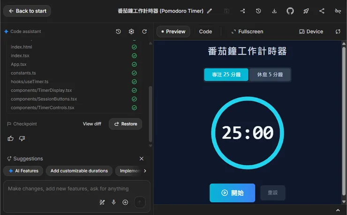Click the save disk icon in the top bar
The image size is (347, 215).
click(226, 11)
